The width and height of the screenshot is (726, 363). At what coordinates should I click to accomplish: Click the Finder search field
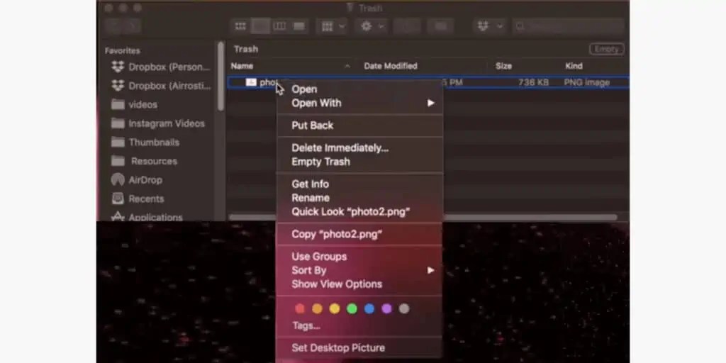tap(569, 26)
